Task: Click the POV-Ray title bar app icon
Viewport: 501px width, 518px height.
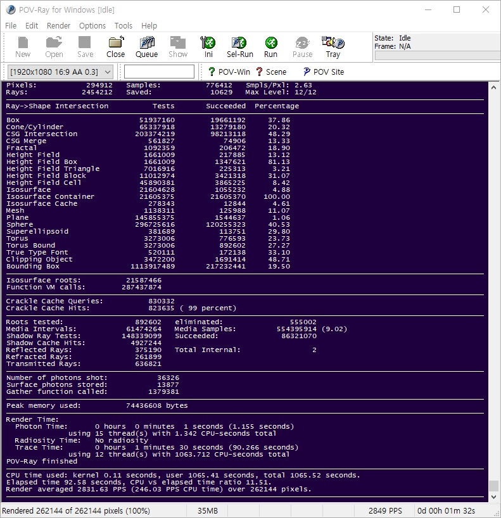Action: pyautogui.click(x=11, y=10)
